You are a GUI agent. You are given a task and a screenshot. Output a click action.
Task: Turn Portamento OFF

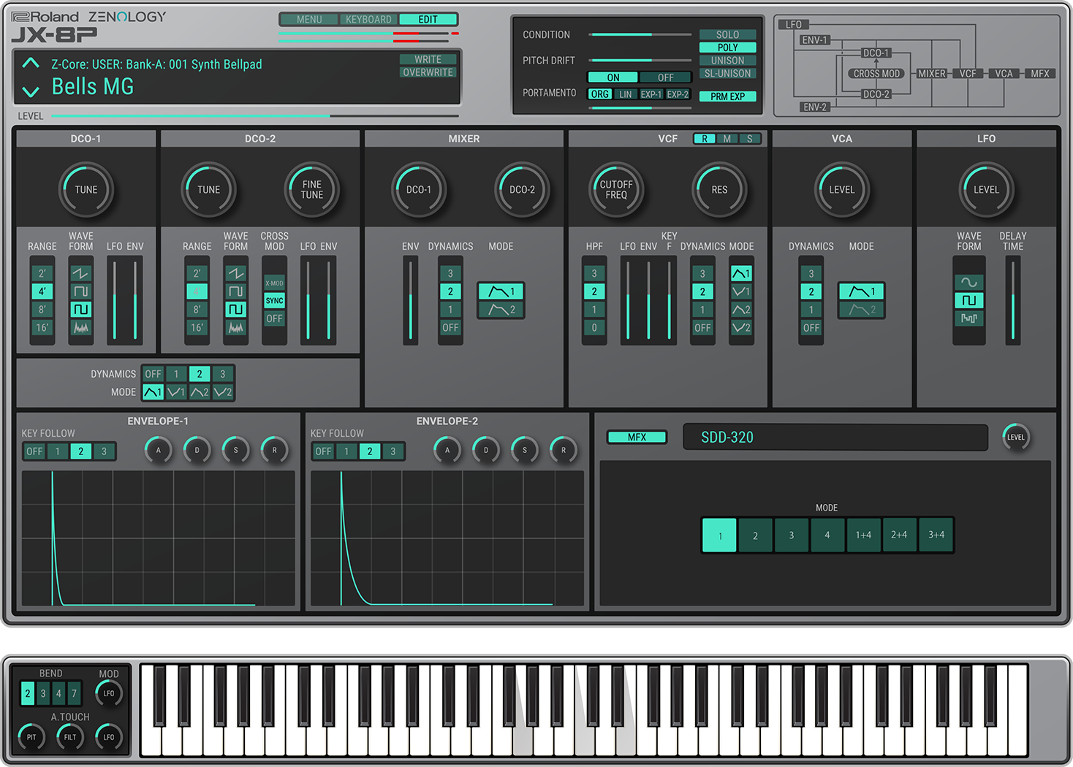tap(664, 77)
